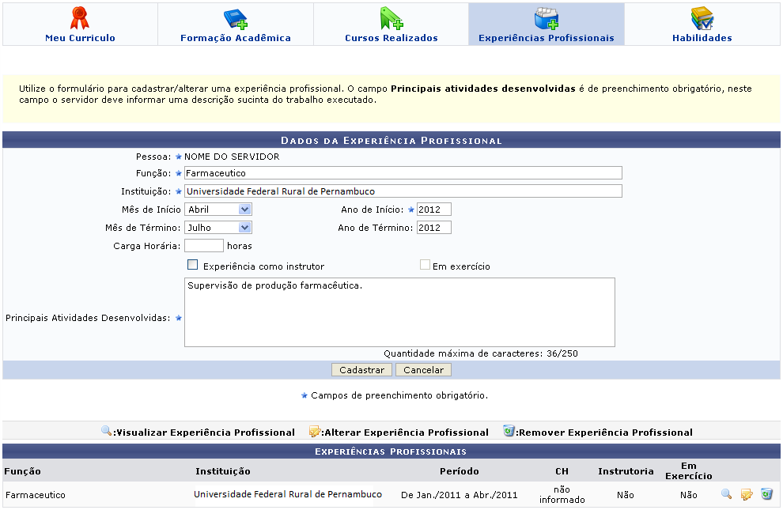View Farmaceutico experience with magnifier icon
The width and height of the screenshot is (783, 510).
(x=727, y=494)
